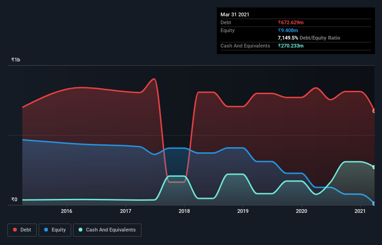Image resolution: width=382 pixels, height=245 pixels.
Task: Click the Mar 31 2021 tooltip date
Action: tap(235, 14)
